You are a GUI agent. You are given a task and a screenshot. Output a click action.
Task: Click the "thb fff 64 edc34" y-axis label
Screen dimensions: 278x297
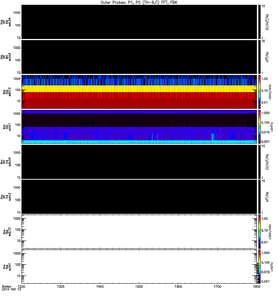(6, 22)
